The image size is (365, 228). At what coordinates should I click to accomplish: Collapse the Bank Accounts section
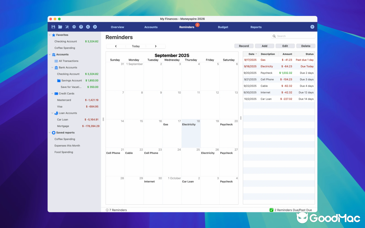point(52,67)
